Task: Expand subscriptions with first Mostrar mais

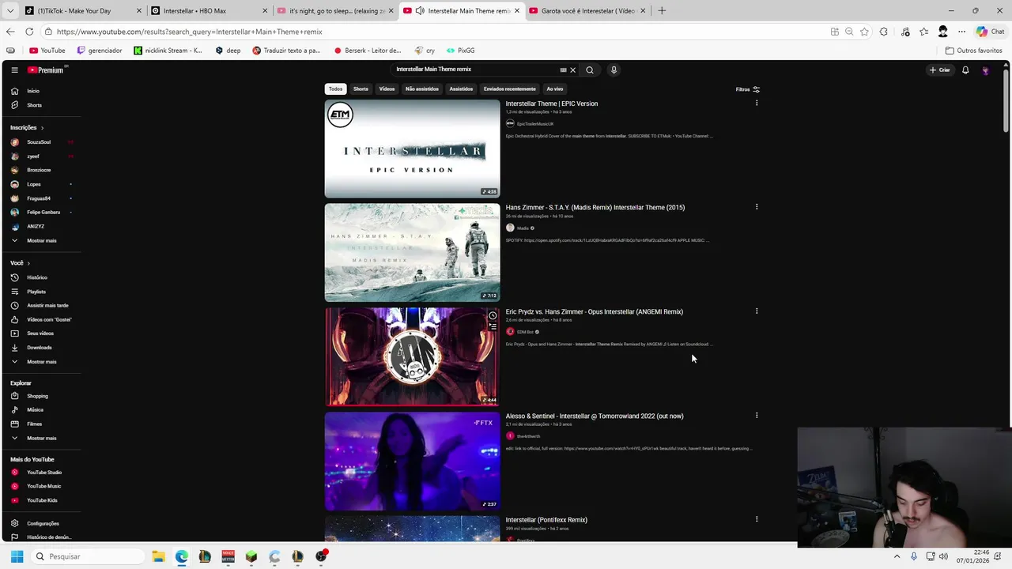Action: pyautogui.click(x=40, y=240)
